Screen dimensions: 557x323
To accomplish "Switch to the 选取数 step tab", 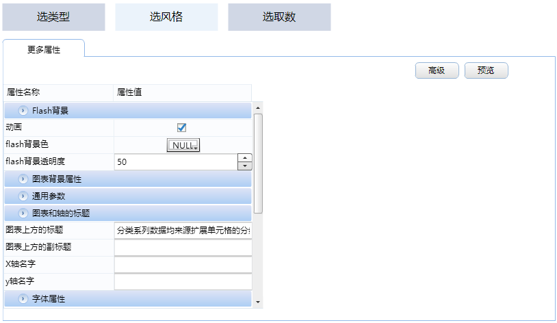I will coord(279,17).
